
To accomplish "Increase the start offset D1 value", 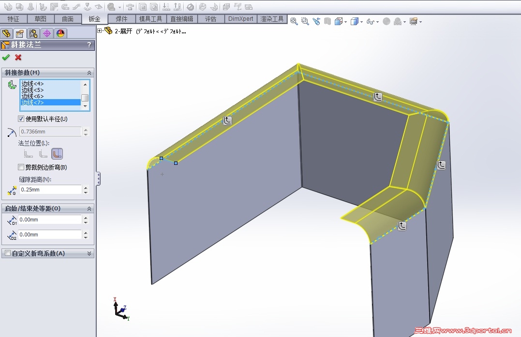I will coord(86,218).
